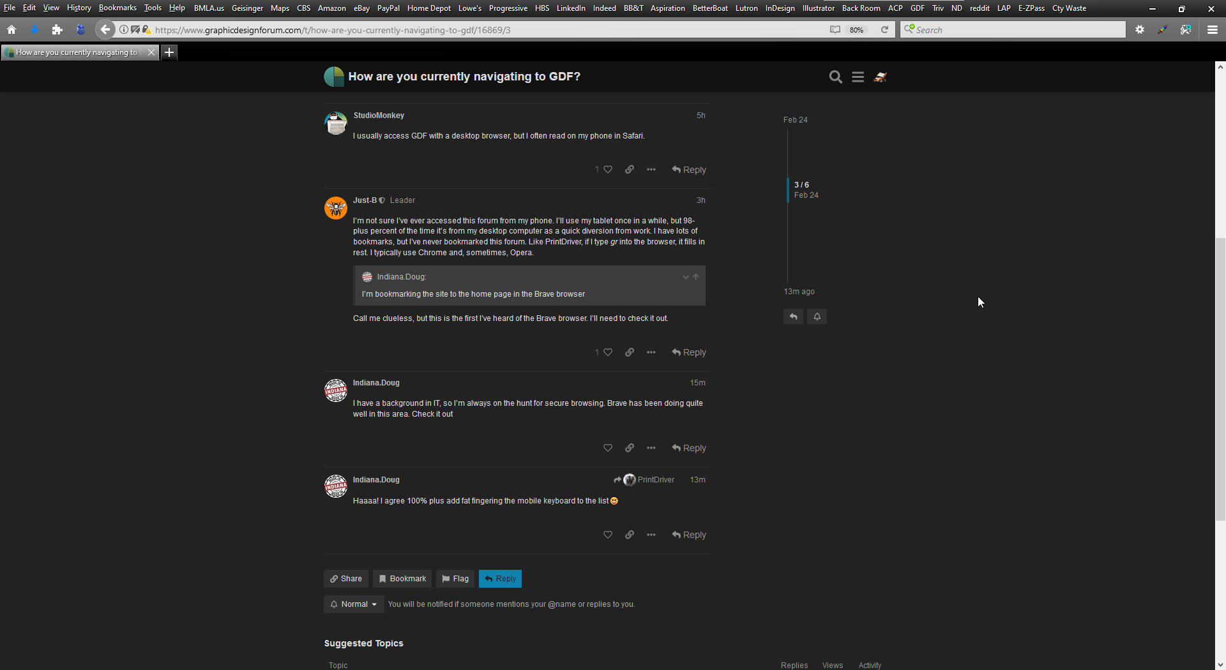Reload the page with refresh icon
This screenshot has height=670, width=1226.
click(x=884, y=29)
